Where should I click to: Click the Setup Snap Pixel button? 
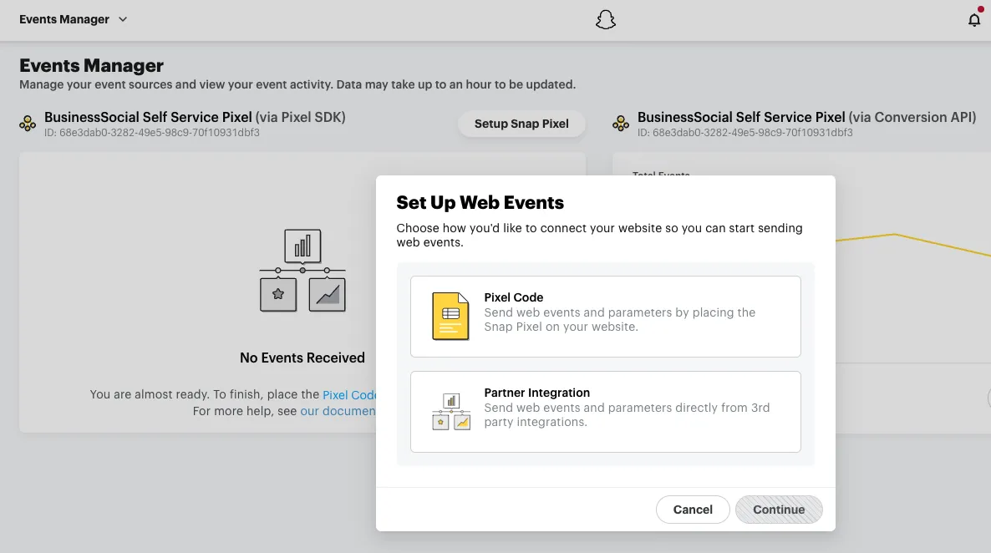(x=521, y=124)
